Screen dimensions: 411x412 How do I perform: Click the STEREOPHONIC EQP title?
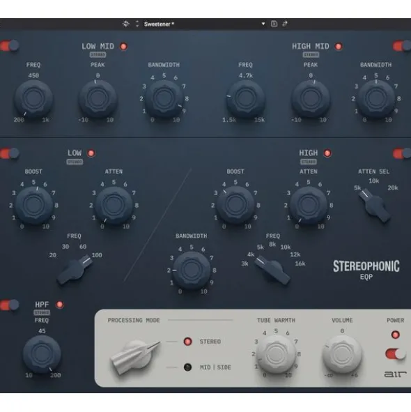tap(366, 270)
